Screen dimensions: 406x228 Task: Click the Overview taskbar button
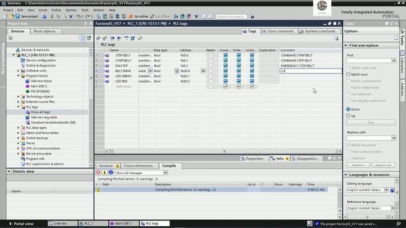(62, 224)
